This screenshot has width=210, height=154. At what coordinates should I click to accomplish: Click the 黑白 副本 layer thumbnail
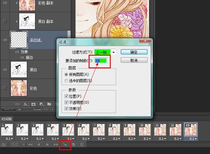(x=27, y=21)
